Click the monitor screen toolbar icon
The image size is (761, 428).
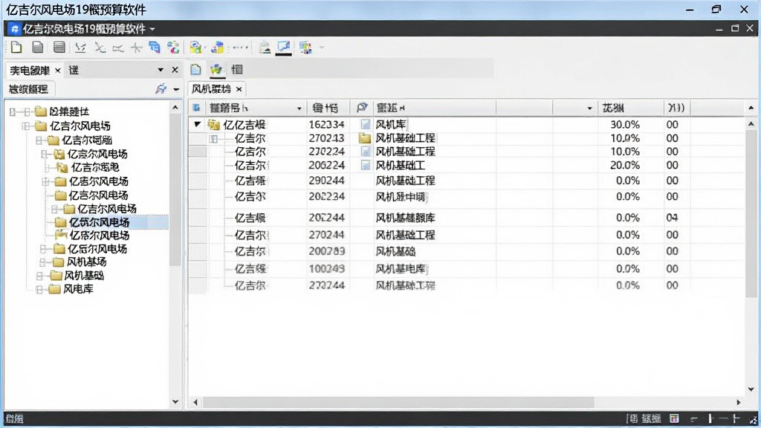click(283, 47)
